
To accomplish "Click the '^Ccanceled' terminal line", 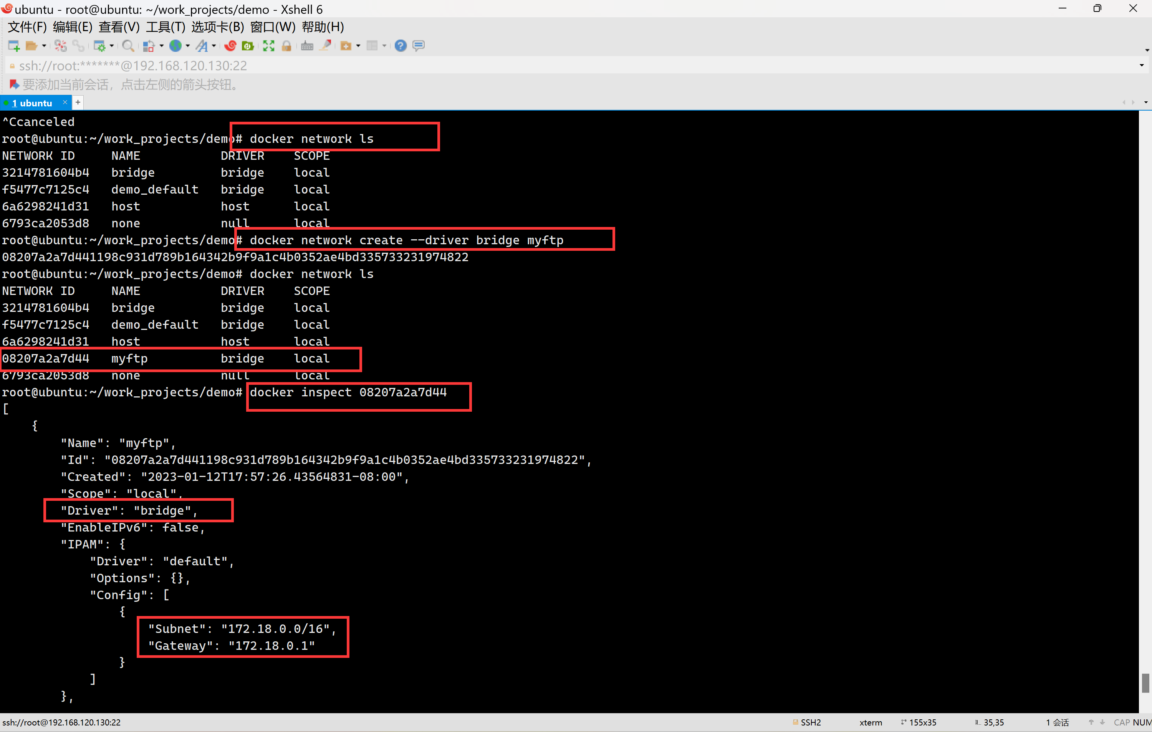I will [x=38, y=122].
